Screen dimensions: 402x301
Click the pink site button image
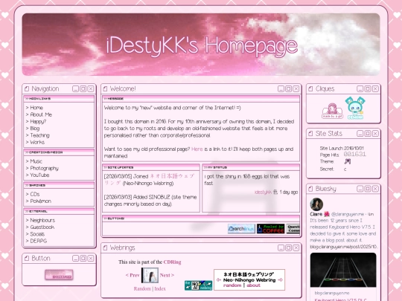pyautogui.click(x=59, y=275)
